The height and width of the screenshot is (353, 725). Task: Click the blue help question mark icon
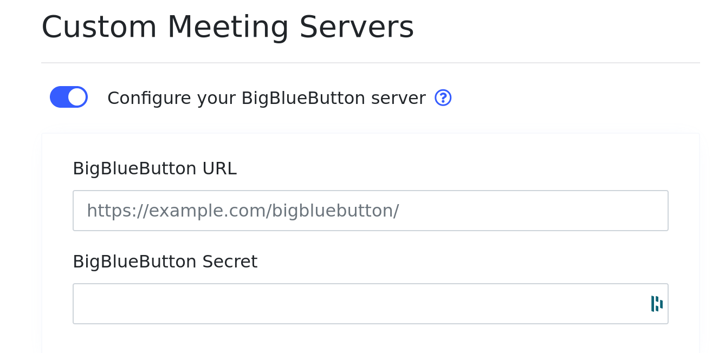point(443,97)
